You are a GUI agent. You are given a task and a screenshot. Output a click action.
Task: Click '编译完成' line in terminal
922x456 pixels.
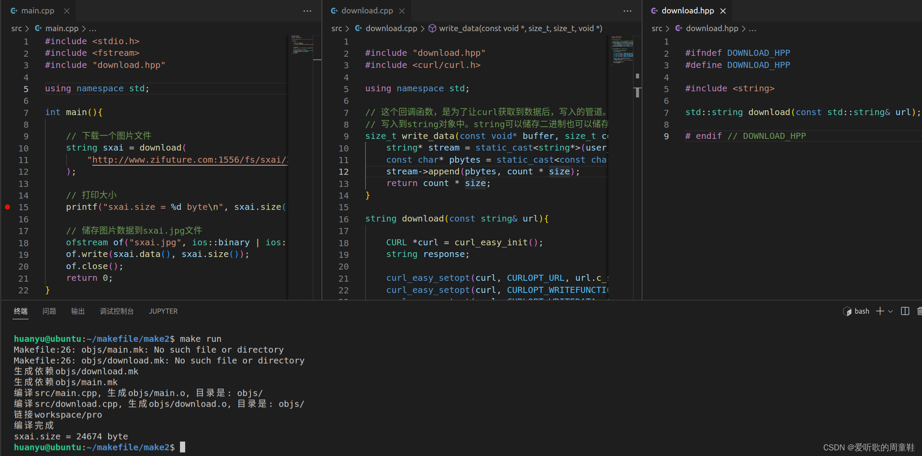(x=34, y=426)
